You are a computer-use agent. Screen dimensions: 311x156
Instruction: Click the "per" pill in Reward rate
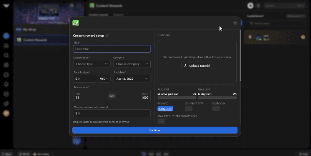[111, 96]
